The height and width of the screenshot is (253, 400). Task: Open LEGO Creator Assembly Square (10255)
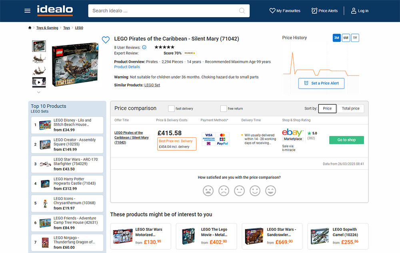[x=67, y=144]
